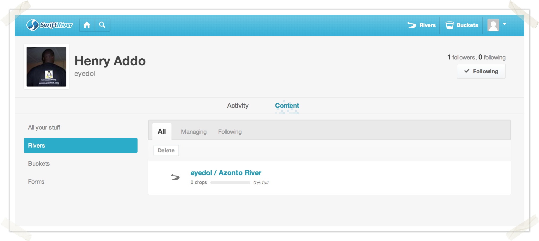
Task: Open the eyedol / Azonto River link
Action: point(226,173)
